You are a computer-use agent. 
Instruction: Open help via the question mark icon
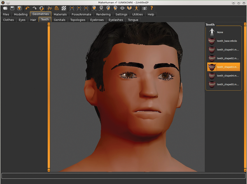tap(151, 8)
